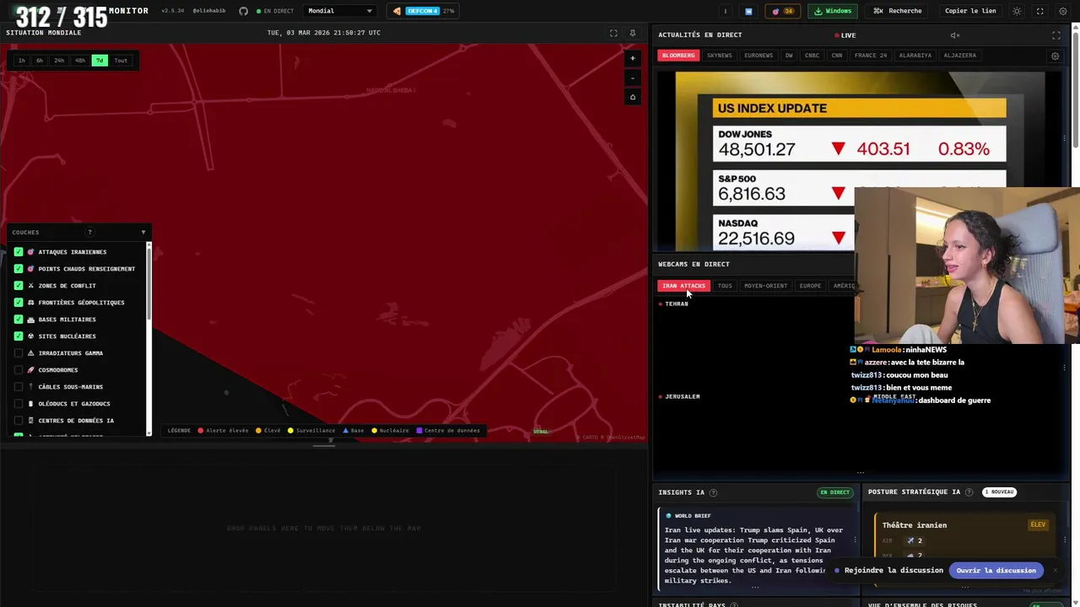Select the 7d time range
The width and height of the screenshot is (1080, 607).
point(100,61)
